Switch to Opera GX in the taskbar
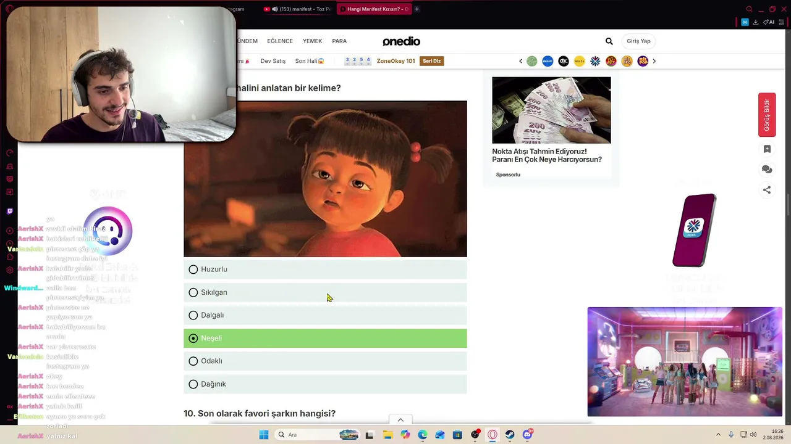This screenshot has height=444, width=791. tap(493, 435)
